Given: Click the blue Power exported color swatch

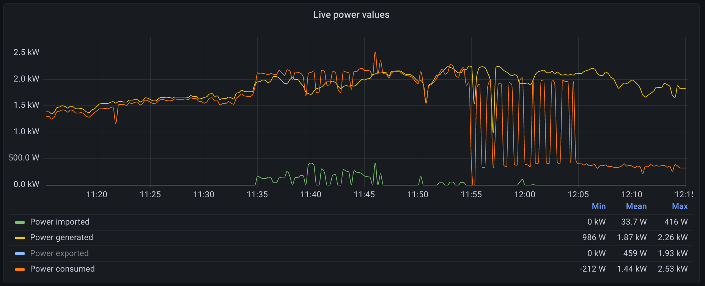Looking at the screenshot, I should point(20,253).
